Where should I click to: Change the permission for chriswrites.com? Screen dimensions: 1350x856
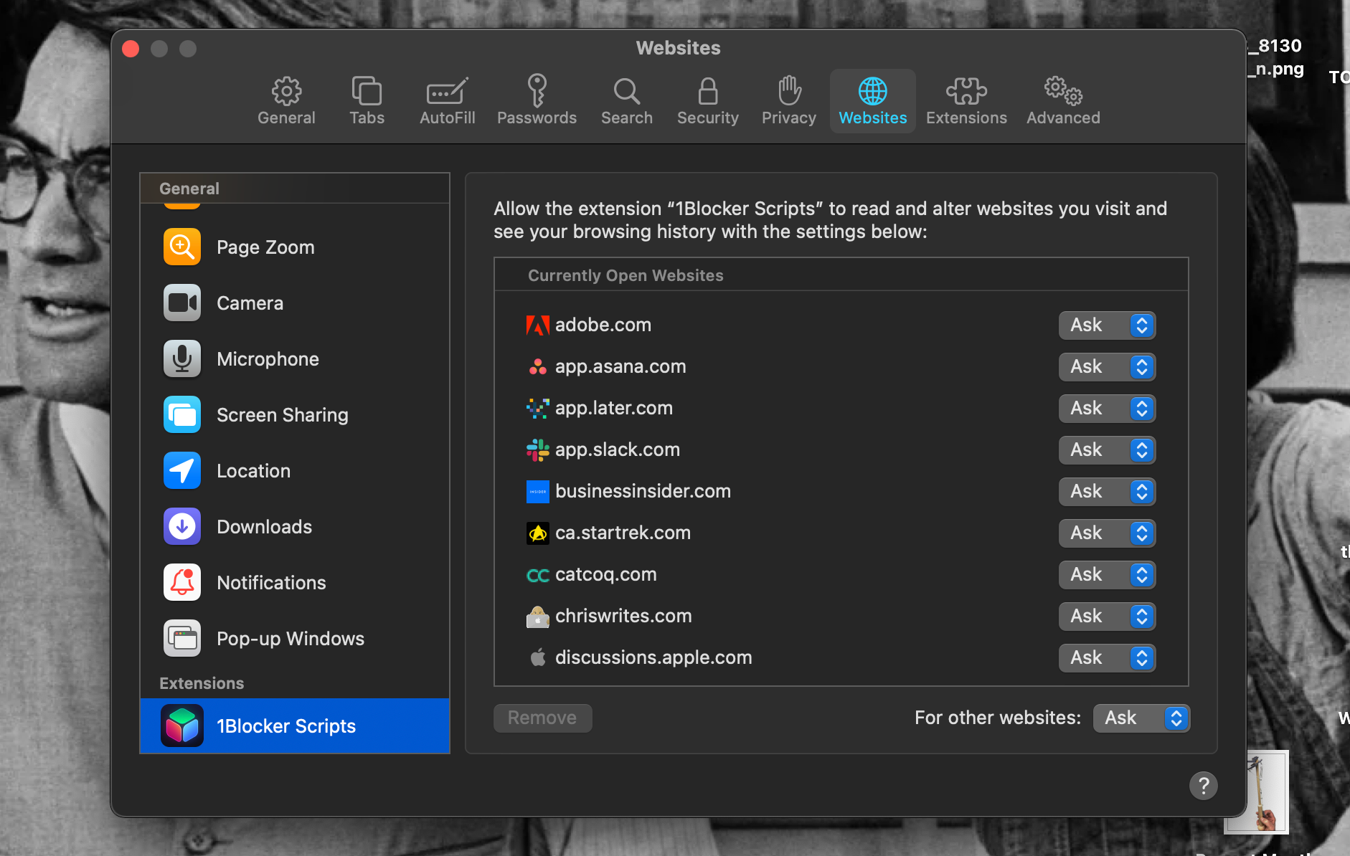point(1107,617)
